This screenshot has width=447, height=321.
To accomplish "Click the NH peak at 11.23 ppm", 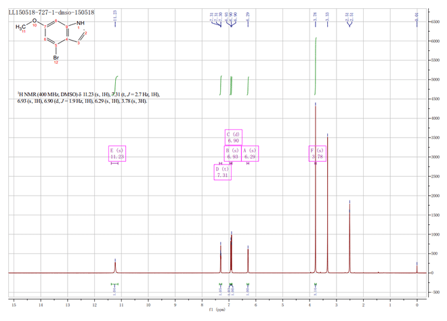I will point(115,267).
